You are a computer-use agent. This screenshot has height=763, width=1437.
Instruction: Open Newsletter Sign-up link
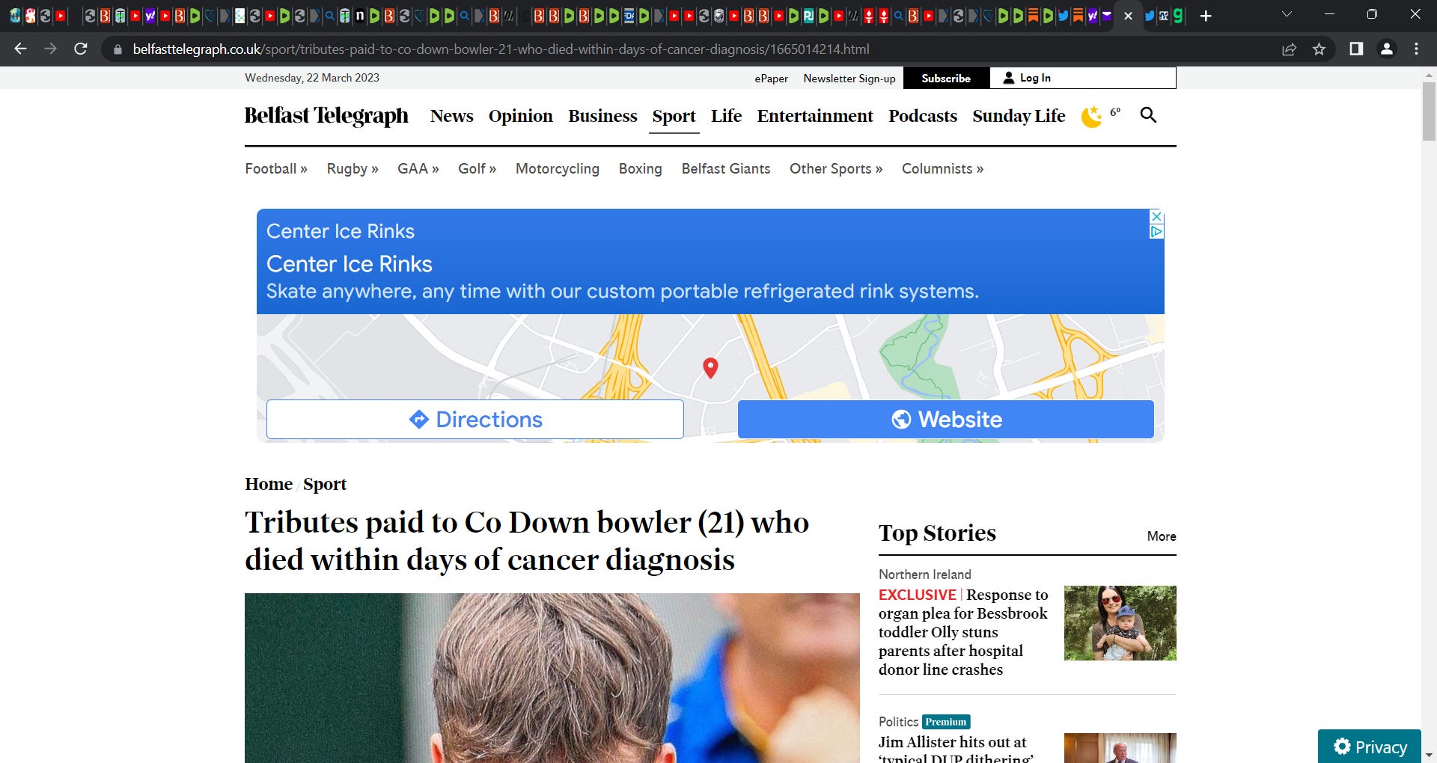[x=849, y=79]
